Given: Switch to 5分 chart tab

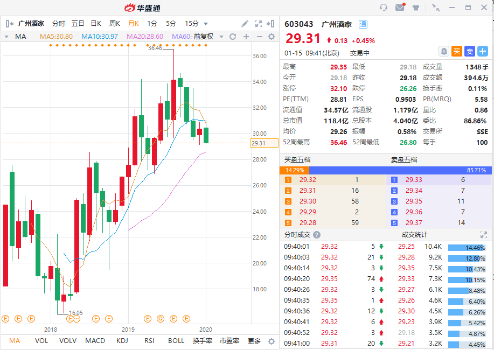Looking at the screenshot, I should click(x=171, y=24).
